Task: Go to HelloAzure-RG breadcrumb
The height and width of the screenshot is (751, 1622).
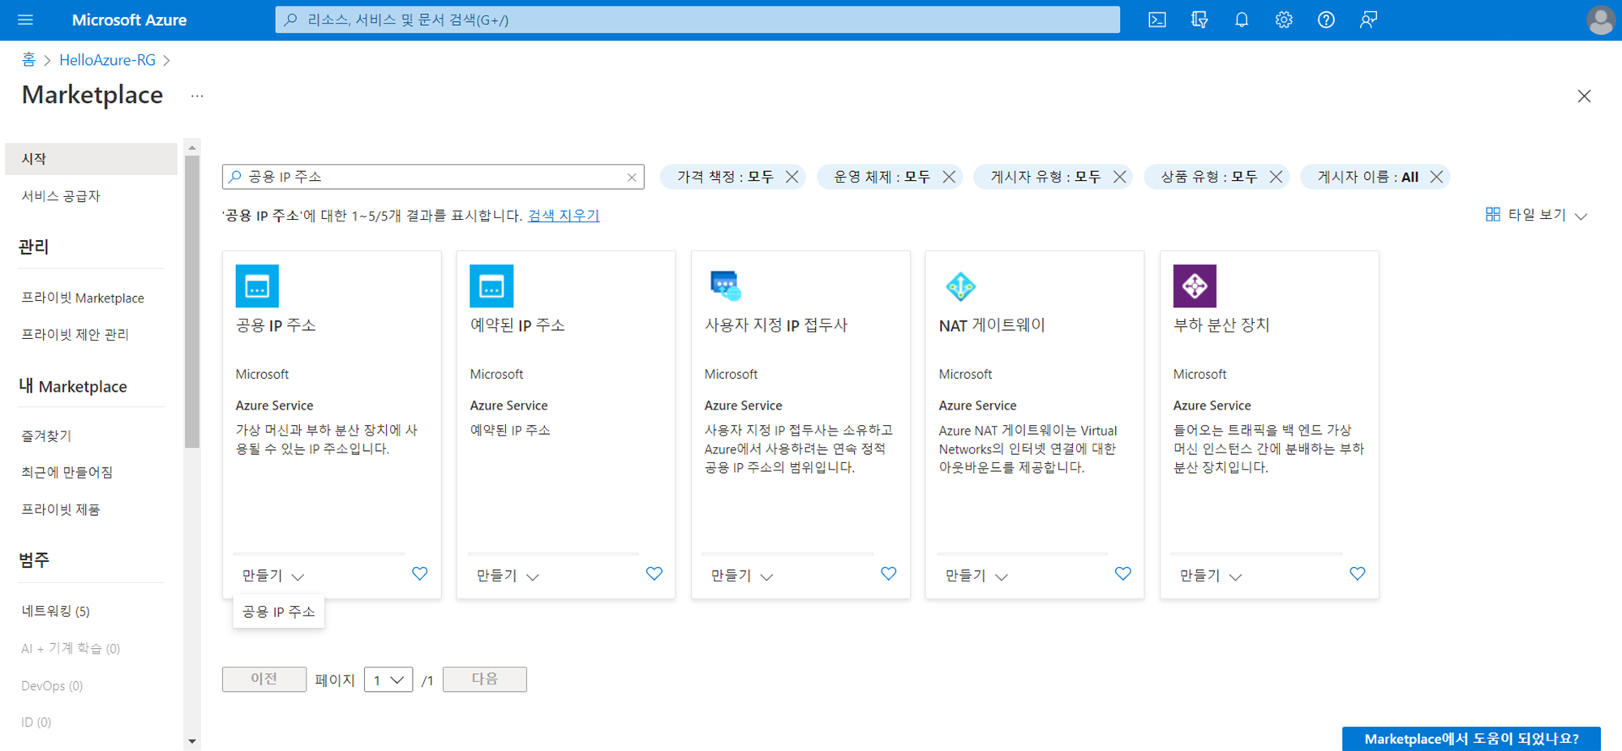Action: tap(107, 60)
